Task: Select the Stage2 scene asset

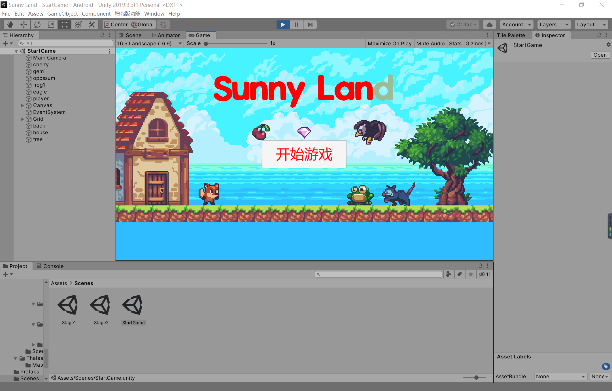Action: 101,310
